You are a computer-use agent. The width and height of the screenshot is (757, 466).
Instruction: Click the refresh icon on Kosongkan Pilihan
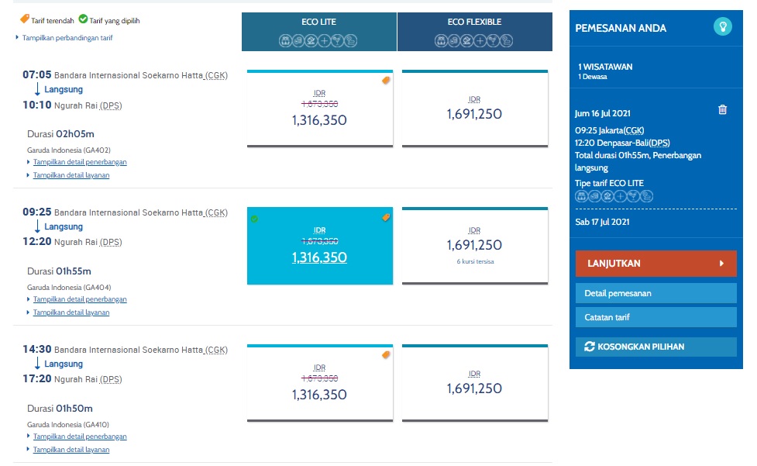coord(590,347)
